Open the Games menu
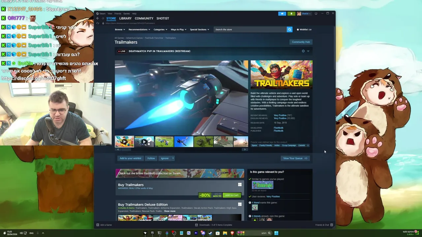The image size is (422, 237). 127,13
